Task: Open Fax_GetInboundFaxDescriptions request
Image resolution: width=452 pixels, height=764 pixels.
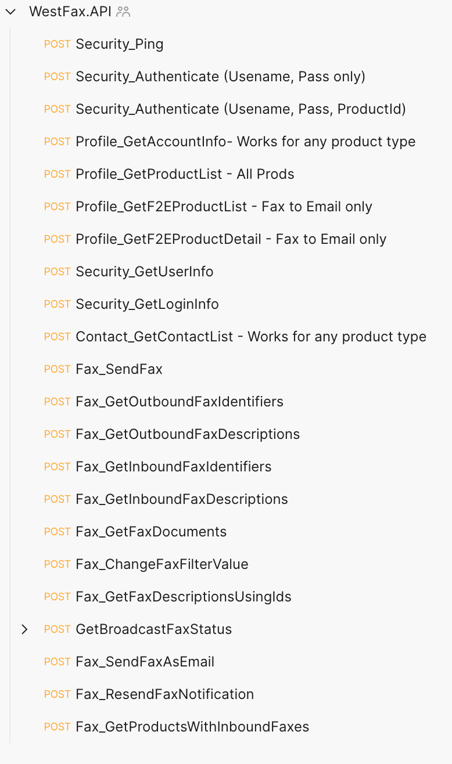Action: (x=182, y=499)
